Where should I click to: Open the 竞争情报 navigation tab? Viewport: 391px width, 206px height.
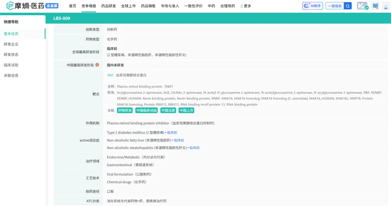click(x=89, y=6)
